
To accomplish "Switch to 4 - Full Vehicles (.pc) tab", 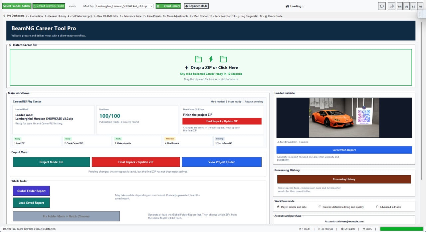I will click(x=80, y=16).
